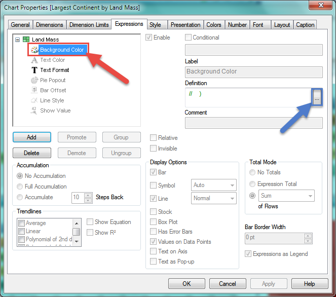Screen dimensions: 336x297
Task: Go to the Style tab
Action: point(158,25)
